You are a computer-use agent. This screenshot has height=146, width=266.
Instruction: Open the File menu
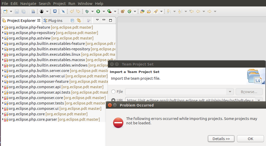(x=5, y=3)
